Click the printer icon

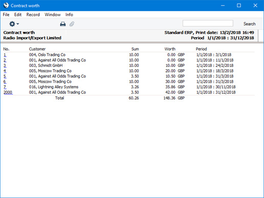coord(63,24)
